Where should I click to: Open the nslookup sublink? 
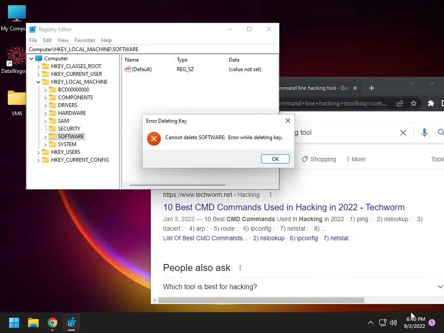pyautogui.click(x=269, y=238)
